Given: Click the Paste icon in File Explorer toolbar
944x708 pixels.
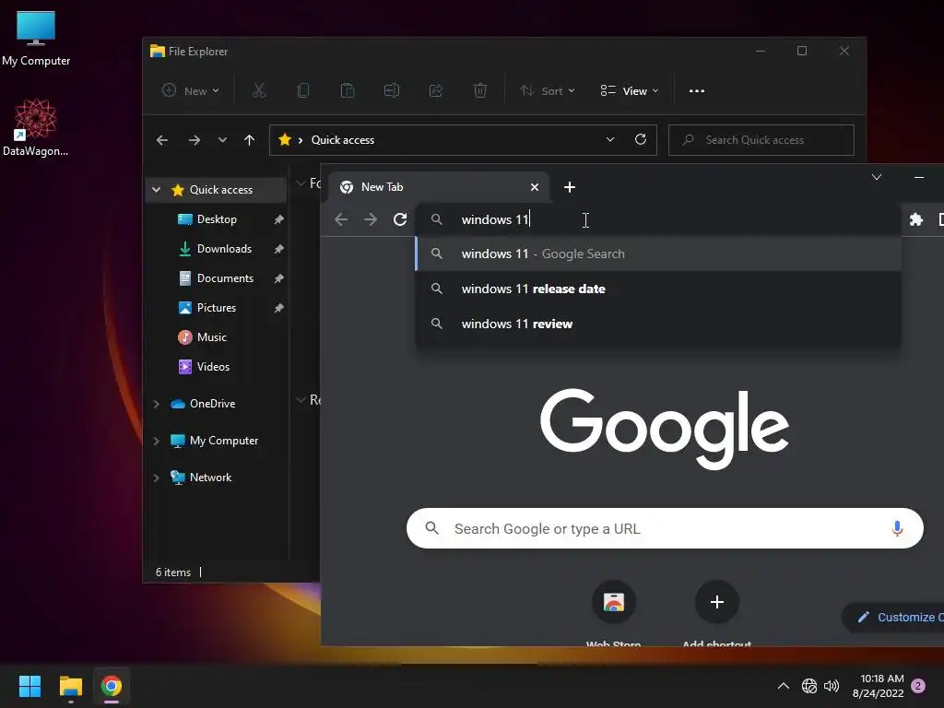Looking at the screenshot, I should click(348, 91).
